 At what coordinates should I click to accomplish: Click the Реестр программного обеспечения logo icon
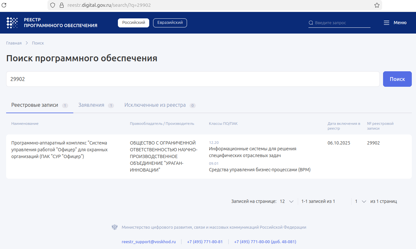click(12, 23)
